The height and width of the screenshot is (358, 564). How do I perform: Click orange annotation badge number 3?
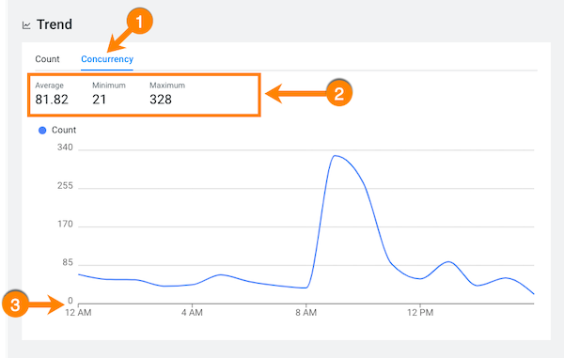pyautogui.click(x=15, y=304)
